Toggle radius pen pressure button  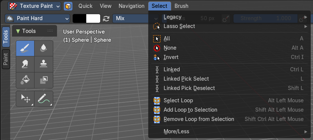point(226,18)
